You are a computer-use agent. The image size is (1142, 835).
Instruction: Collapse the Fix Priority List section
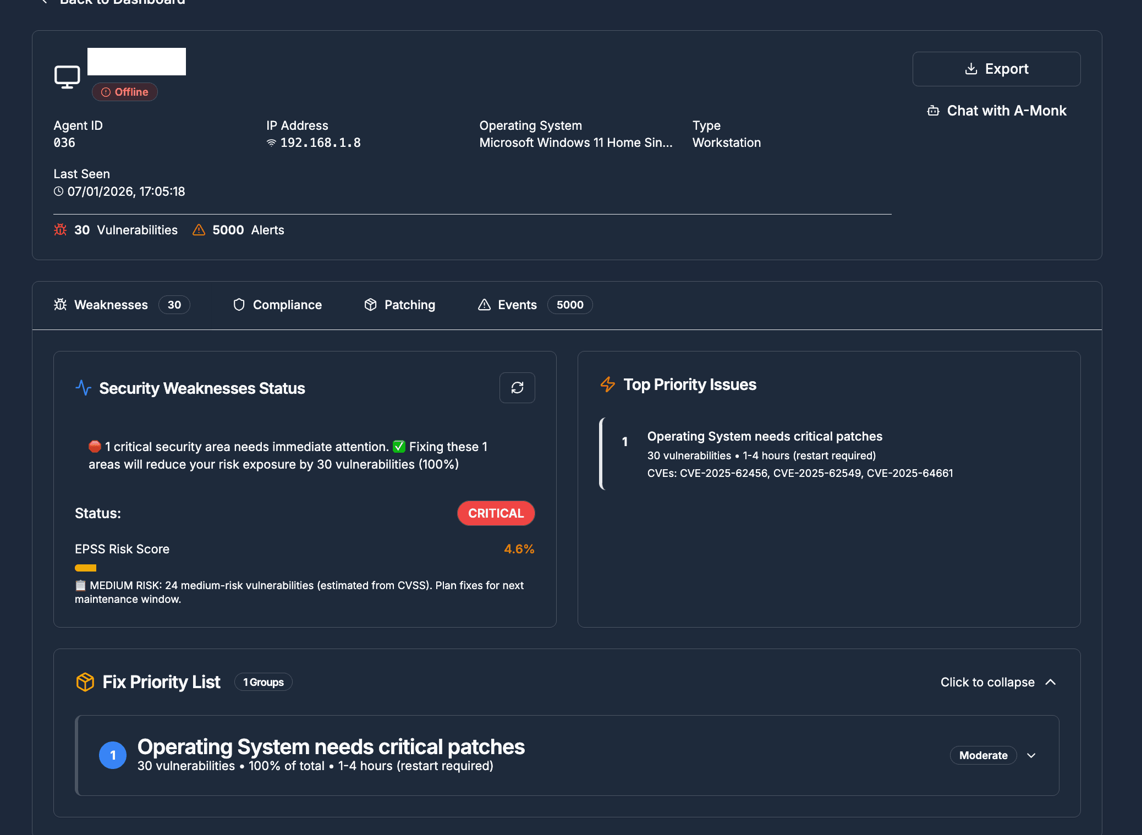[998, 682]
